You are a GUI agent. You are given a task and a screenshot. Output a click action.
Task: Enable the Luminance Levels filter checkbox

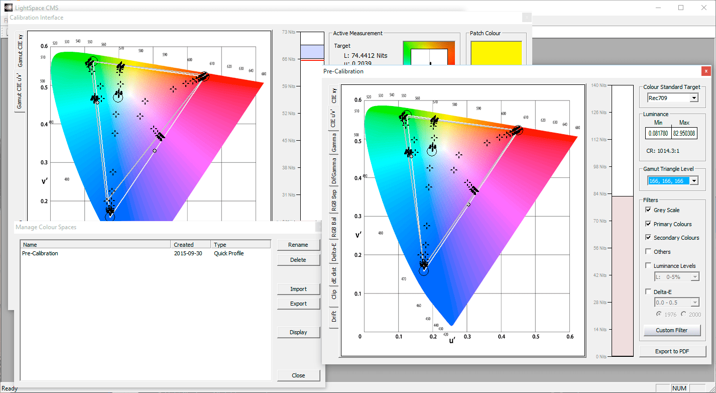[x=649, y=266]
